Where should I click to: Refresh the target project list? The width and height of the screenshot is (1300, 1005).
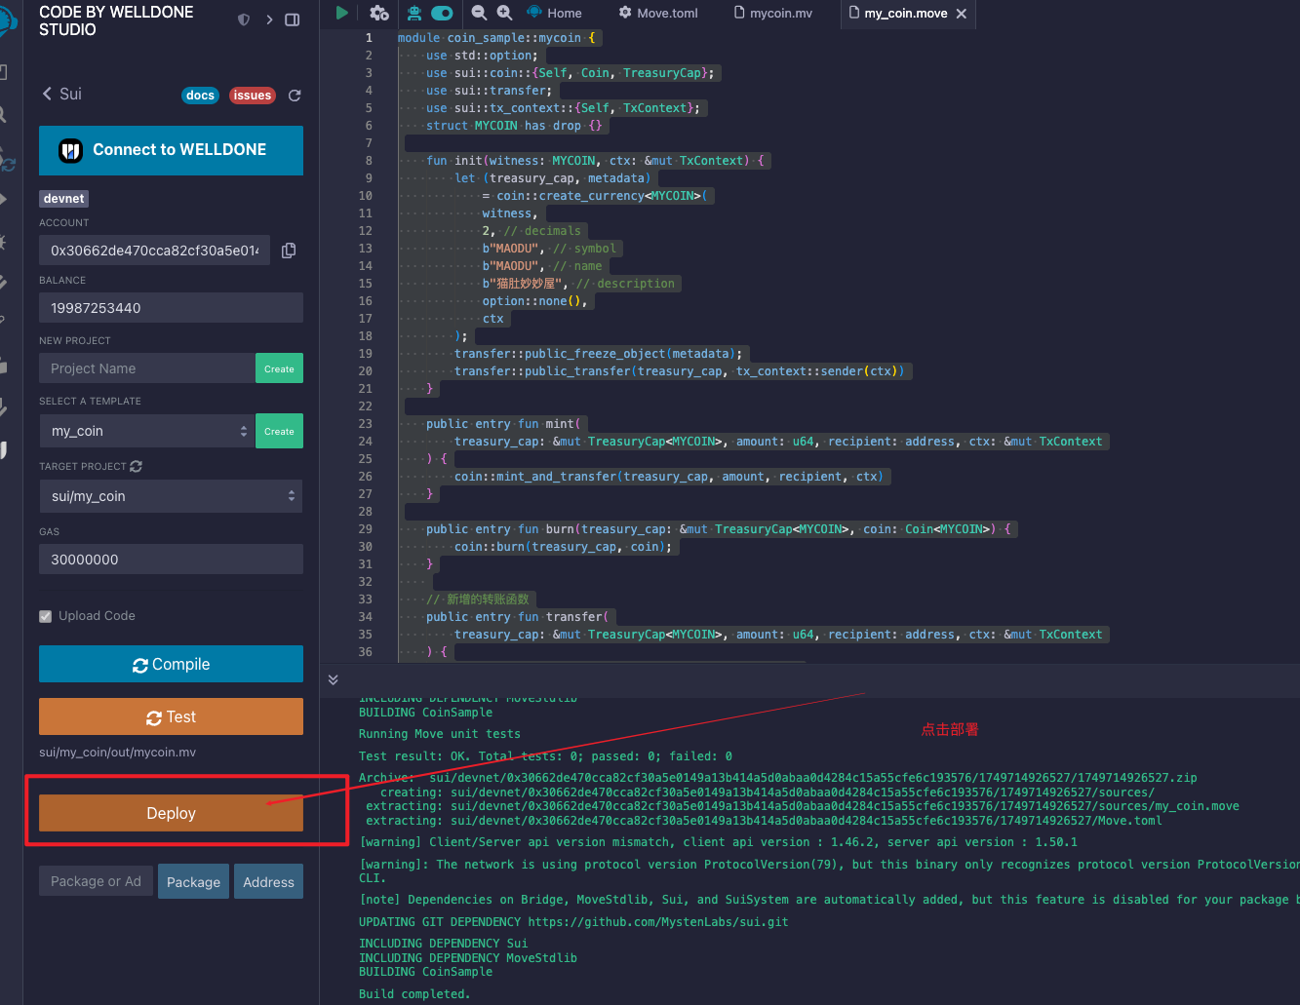(136, 466)
